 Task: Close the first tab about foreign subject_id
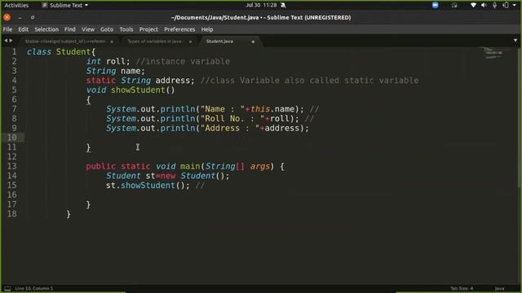click(x=112, y=42)
